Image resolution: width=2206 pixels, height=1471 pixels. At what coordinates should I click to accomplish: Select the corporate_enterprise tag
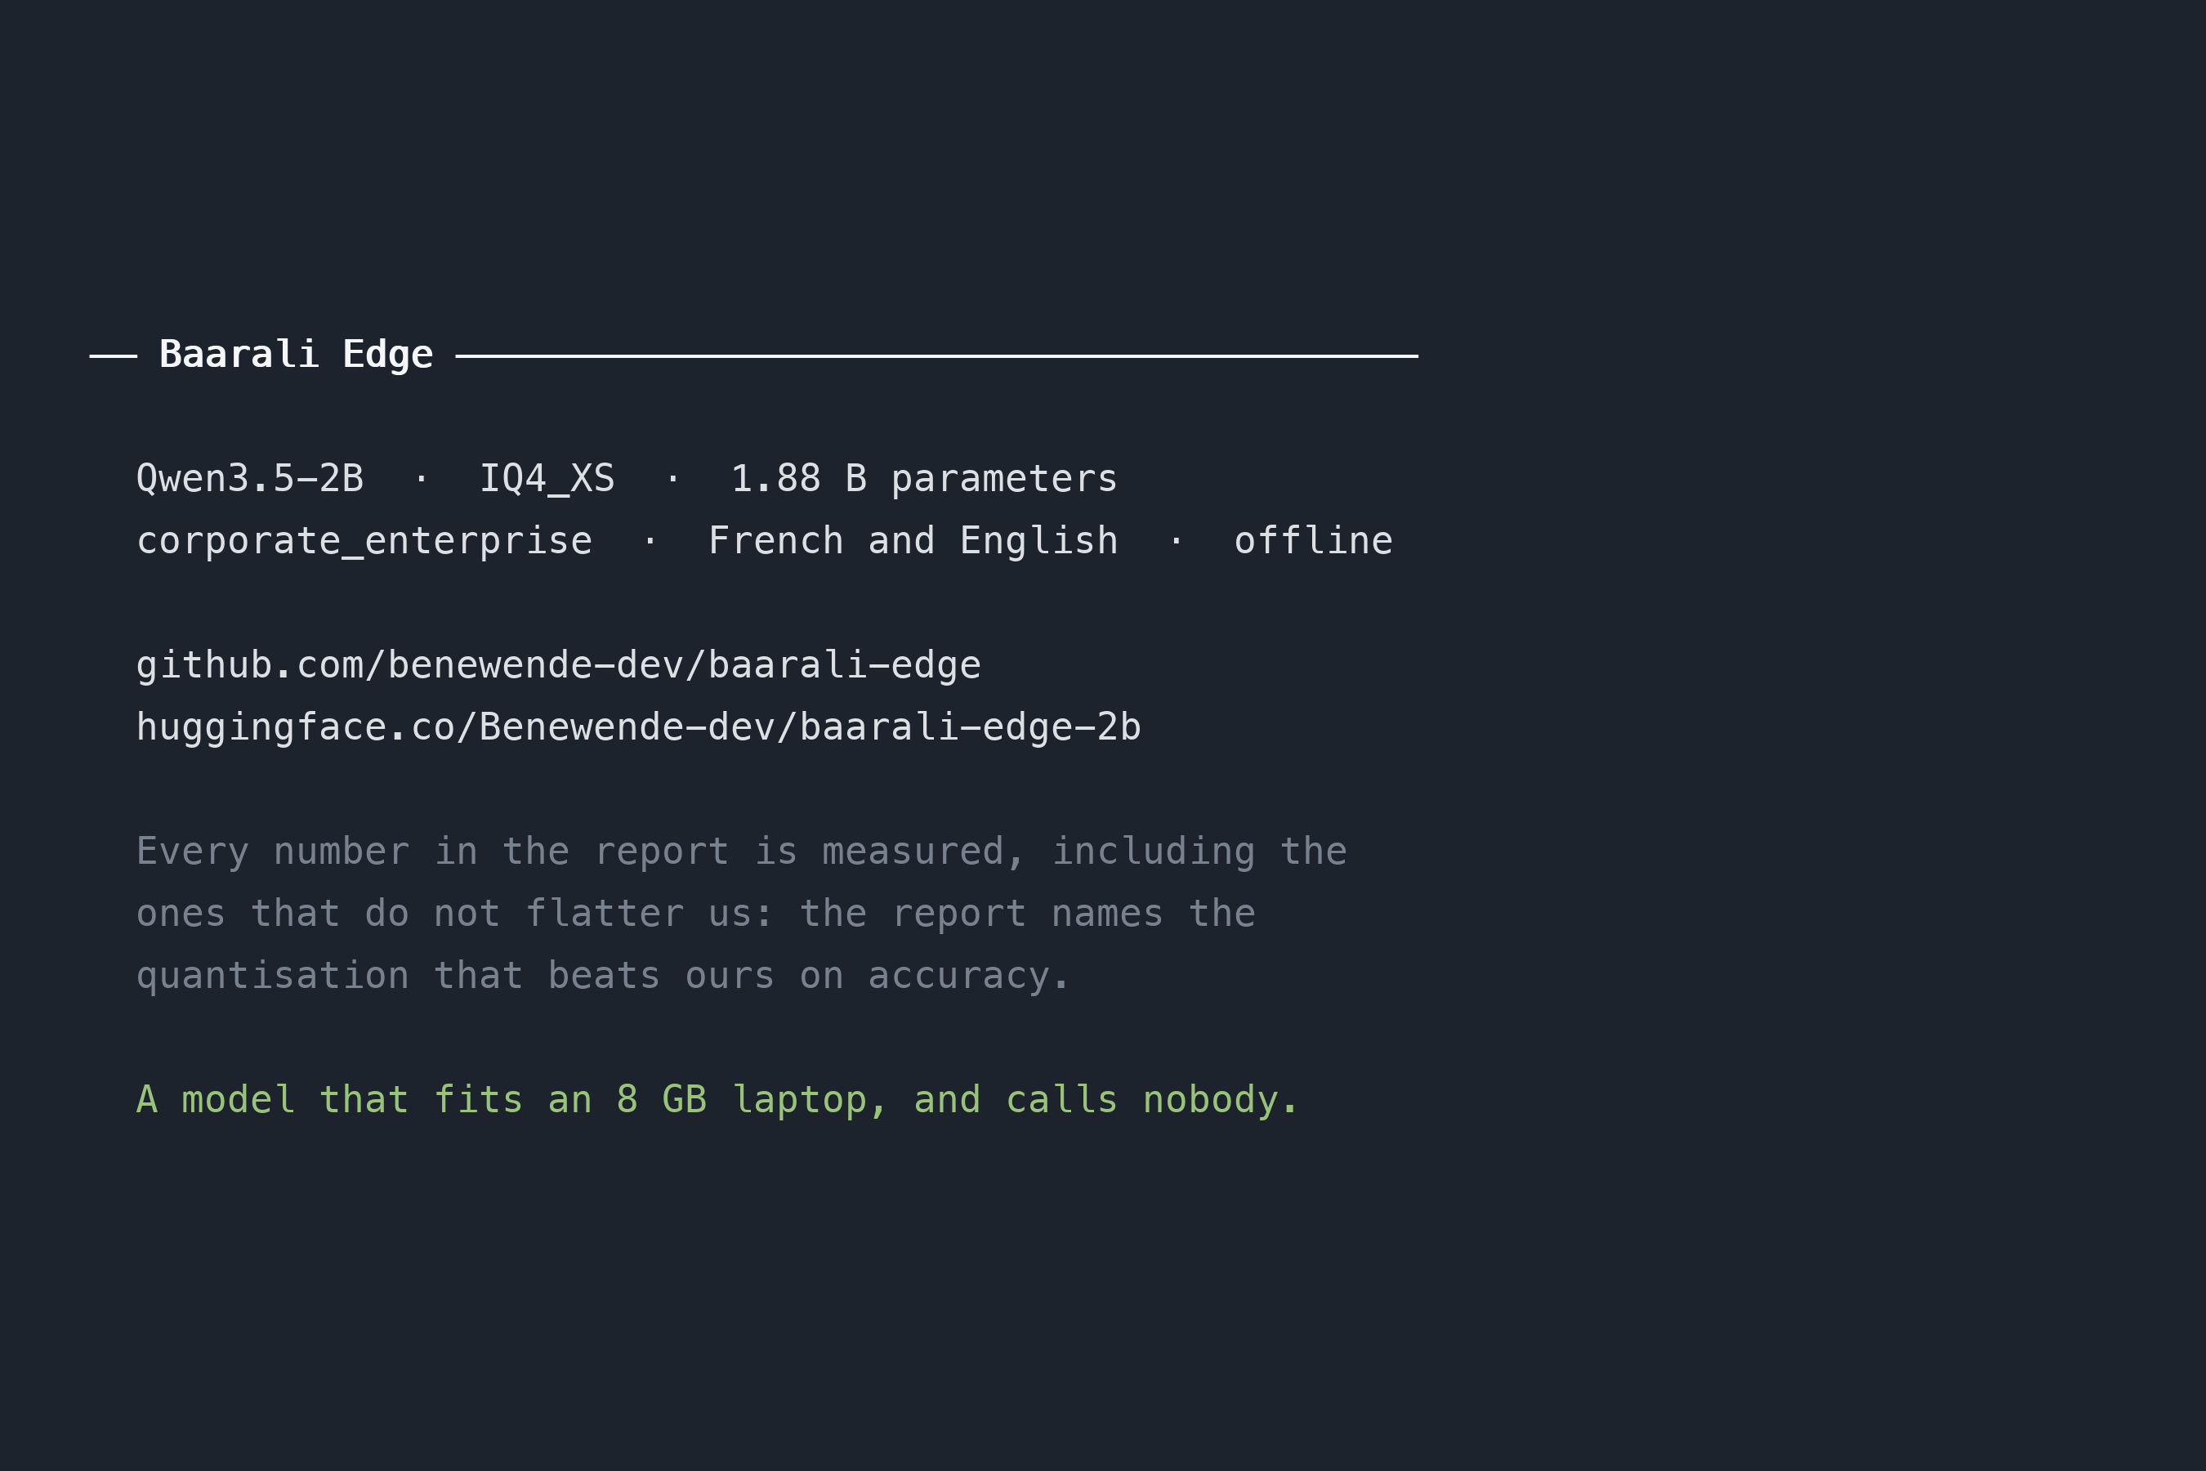pos(365,541)
